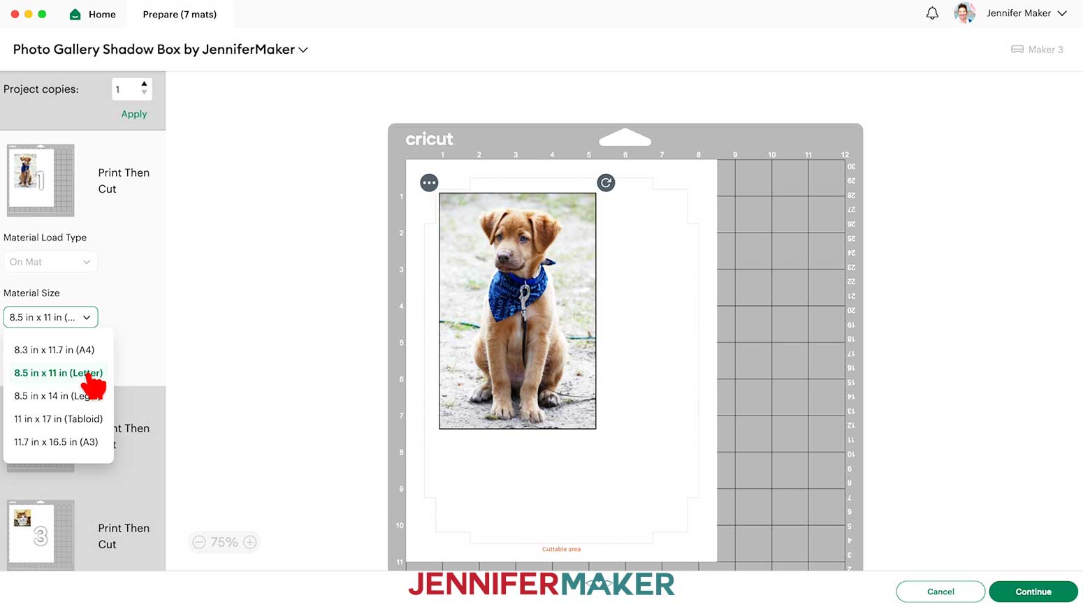Screen dimensions: 1083x609
Task: Decrease project copies with down arrow
Action: pos(145,93)
